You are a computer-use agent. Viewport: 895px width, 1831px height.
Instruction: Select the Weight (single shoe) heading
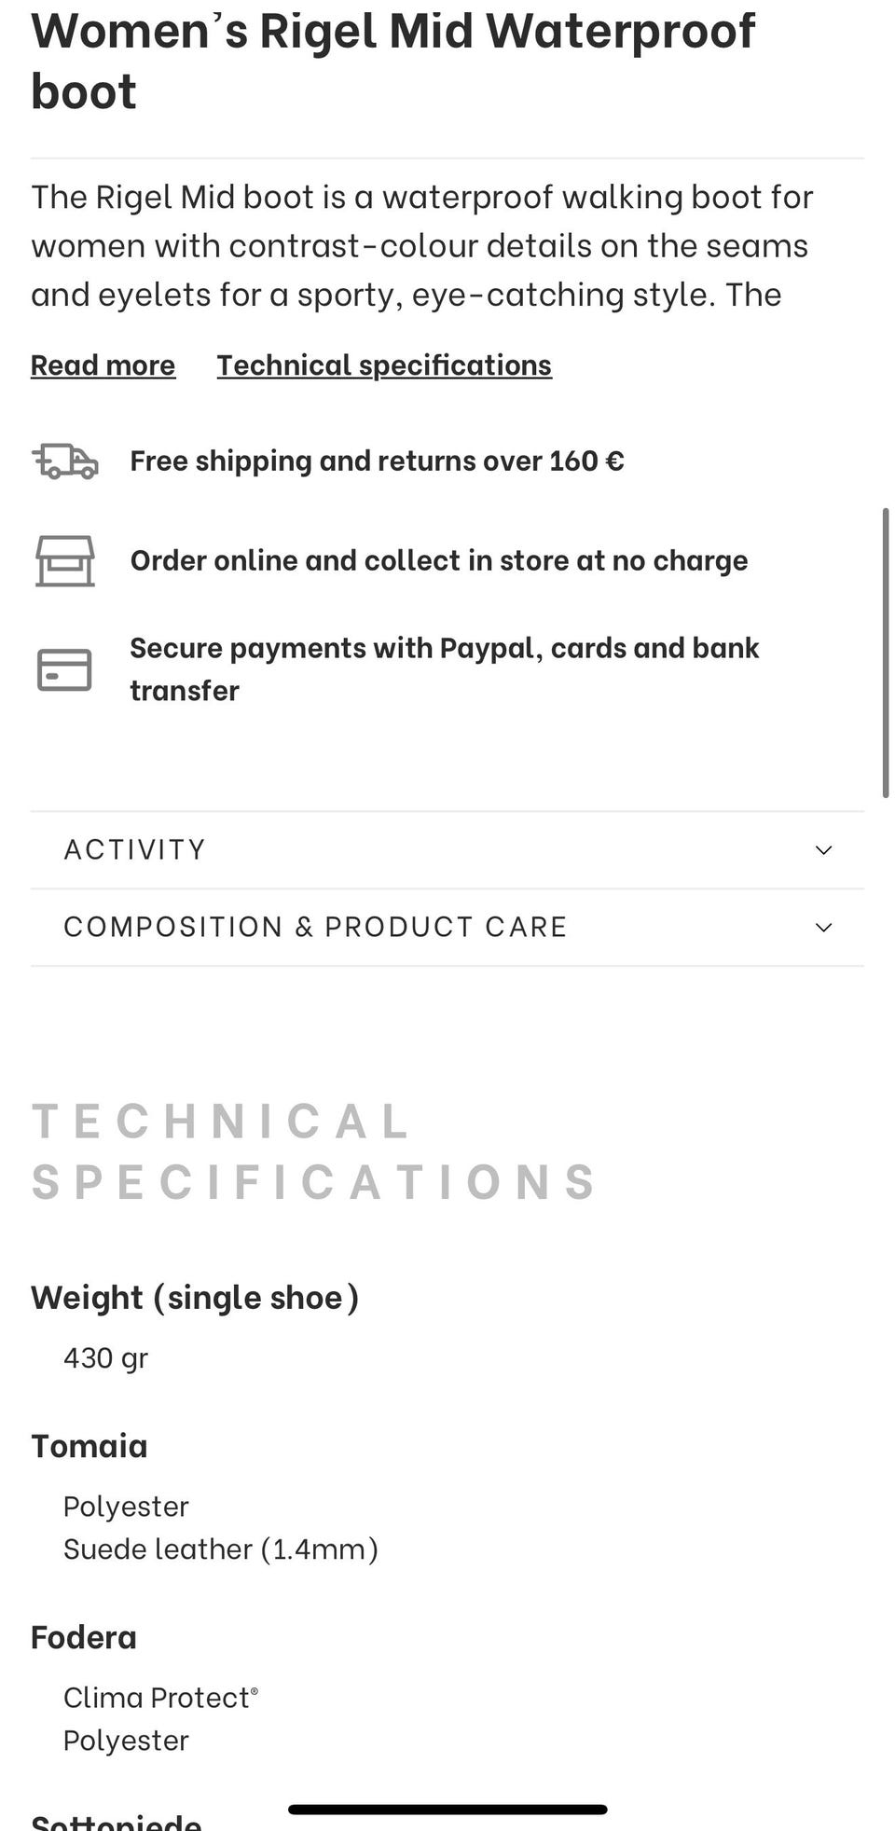pos(195,1298)
